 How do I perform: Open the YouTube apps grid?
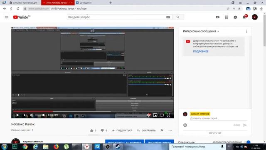coord(227,17)
